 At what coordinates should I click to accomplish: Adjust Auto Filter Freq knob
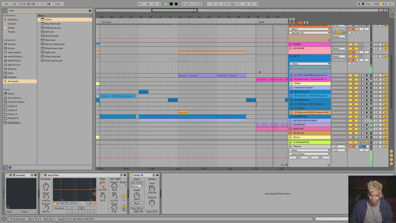[102, 186]
